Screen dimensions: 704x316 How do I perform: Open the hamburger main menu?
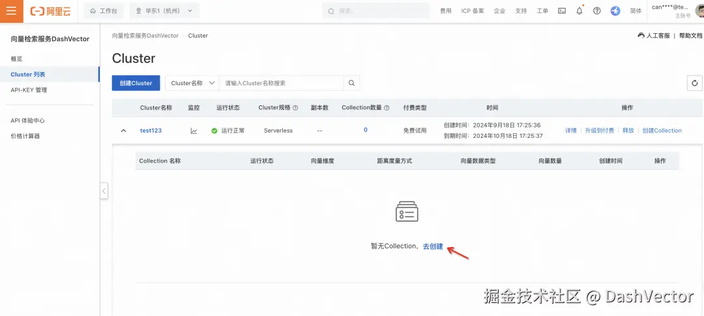[x=11, y=11]
